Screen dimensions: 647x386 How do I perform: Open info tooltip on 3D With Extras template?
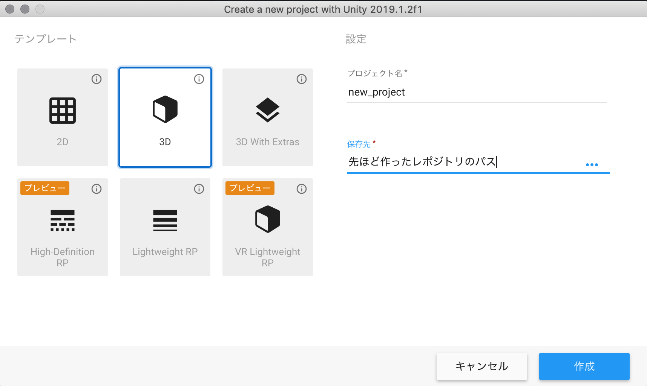[x=301, y=79]
